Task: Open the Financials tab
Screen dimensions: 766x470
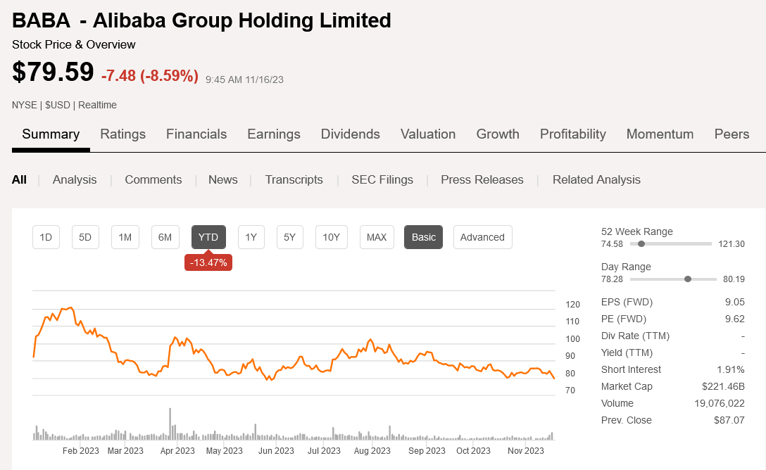Action: (x=196, y=134)
